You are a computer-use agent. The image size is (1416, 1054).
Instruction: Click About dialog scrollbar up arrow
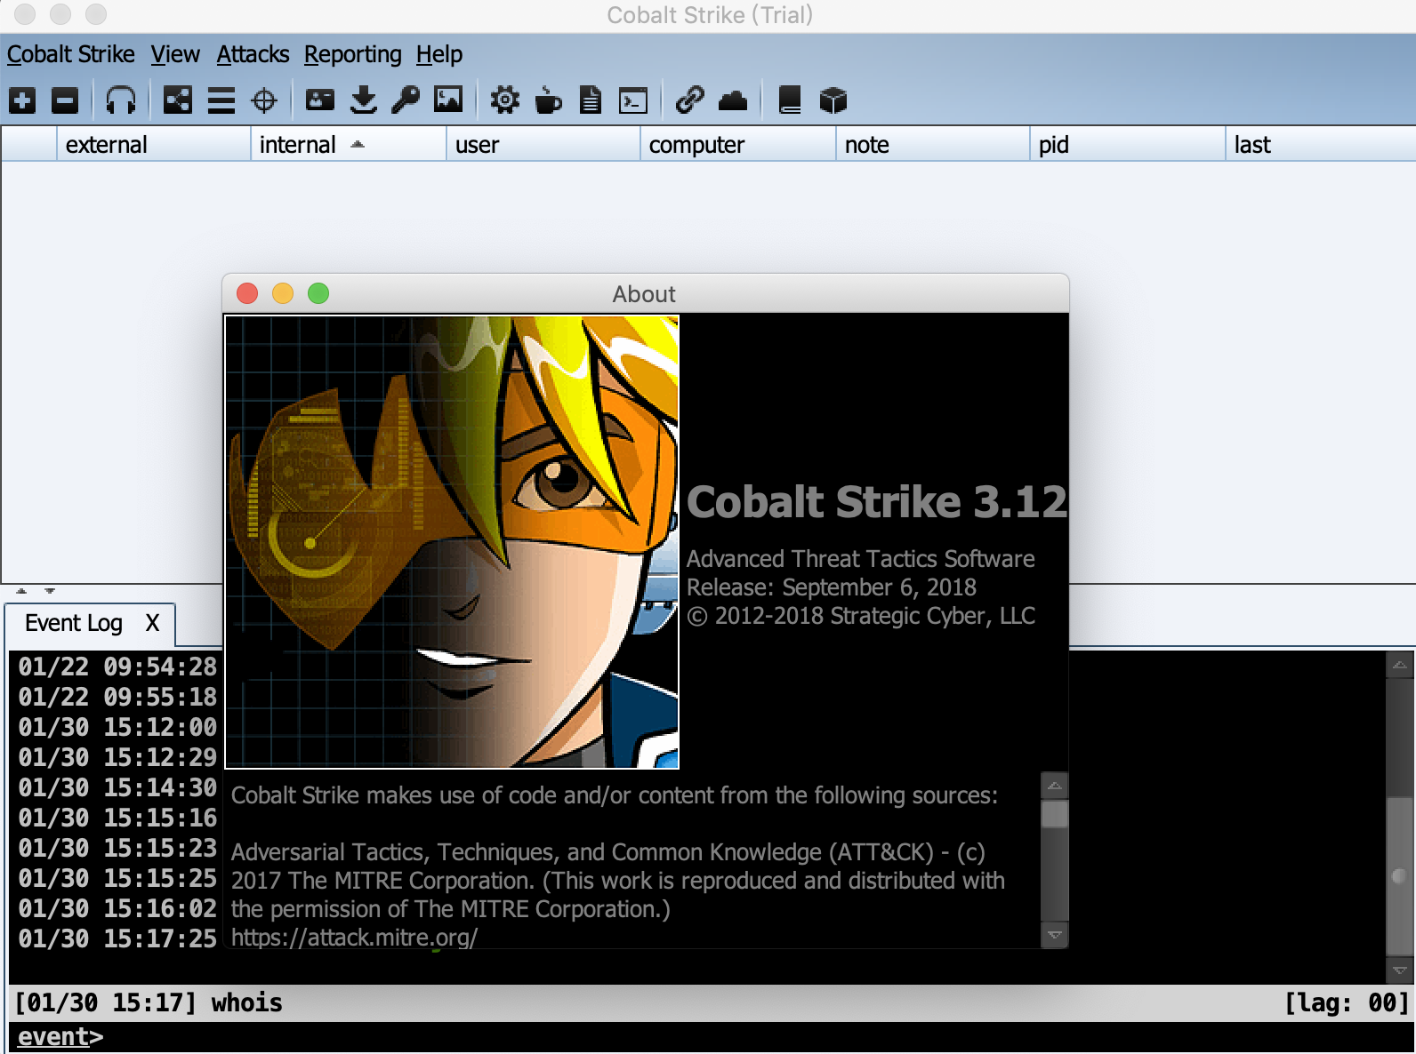[x=1054, y=786]
